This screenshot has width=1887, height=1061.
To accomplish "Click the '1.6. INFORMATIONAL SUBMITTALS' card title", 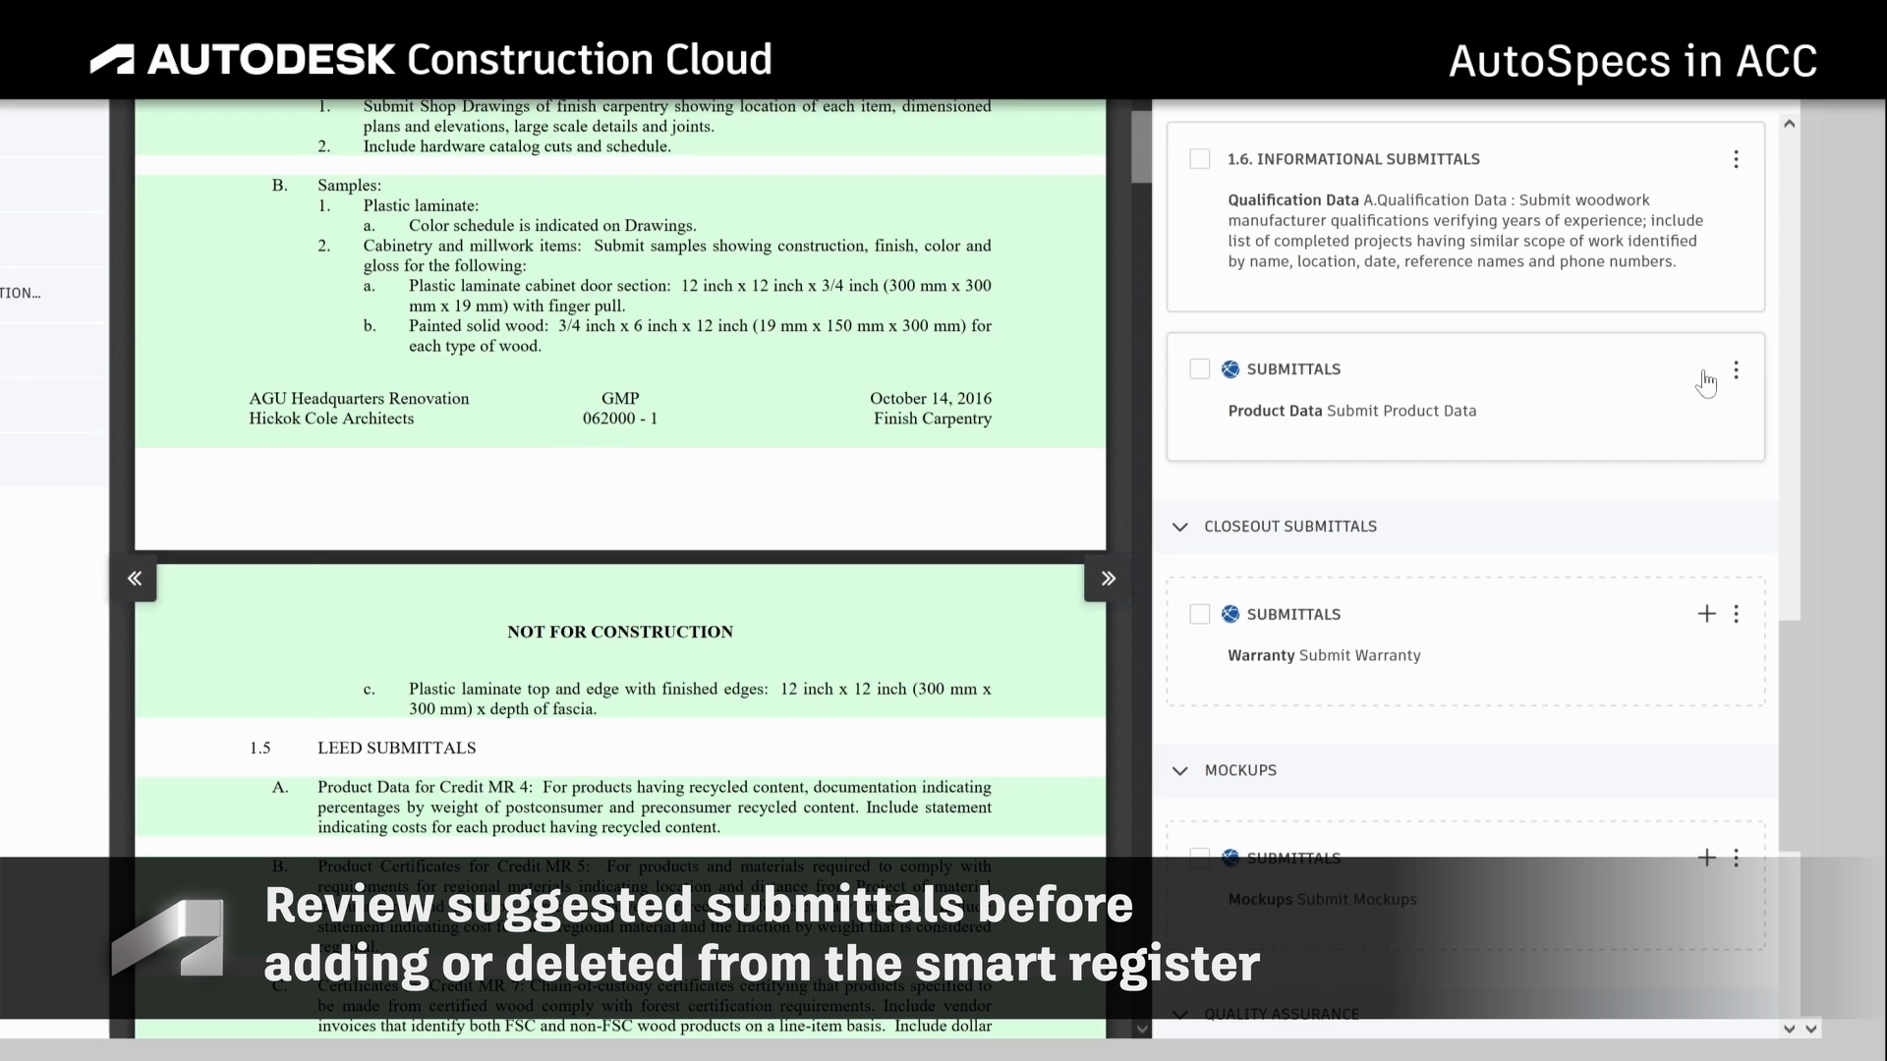I will (1353, 159).
